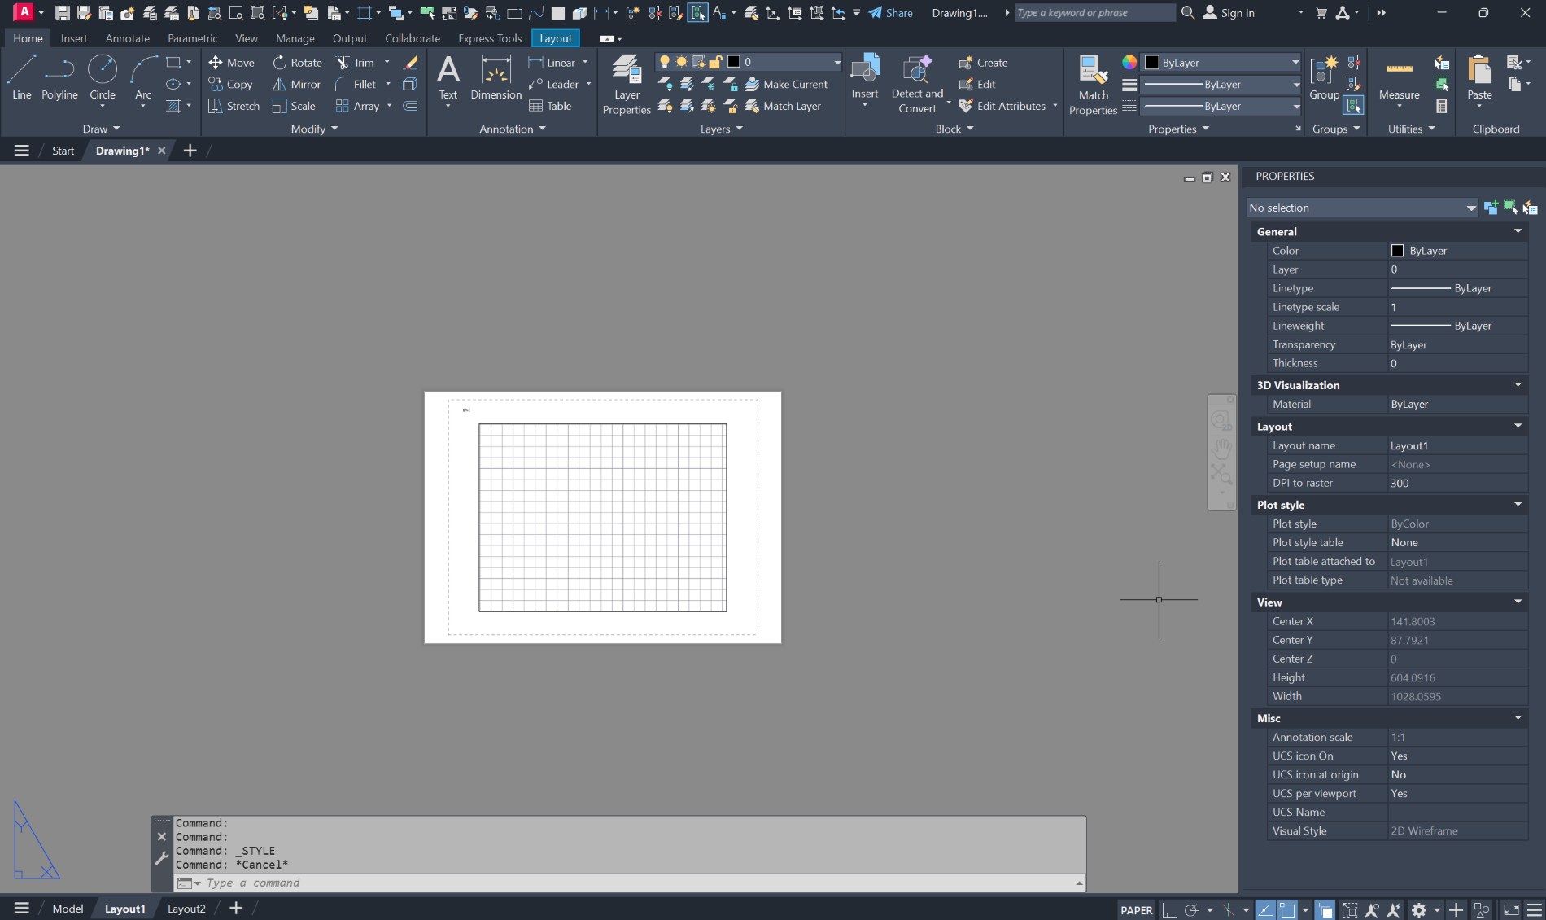Open the object color ByLayer swatch dropdown
The height and width of the screenshot is (920, 1546).
(x=1223, y=63)
